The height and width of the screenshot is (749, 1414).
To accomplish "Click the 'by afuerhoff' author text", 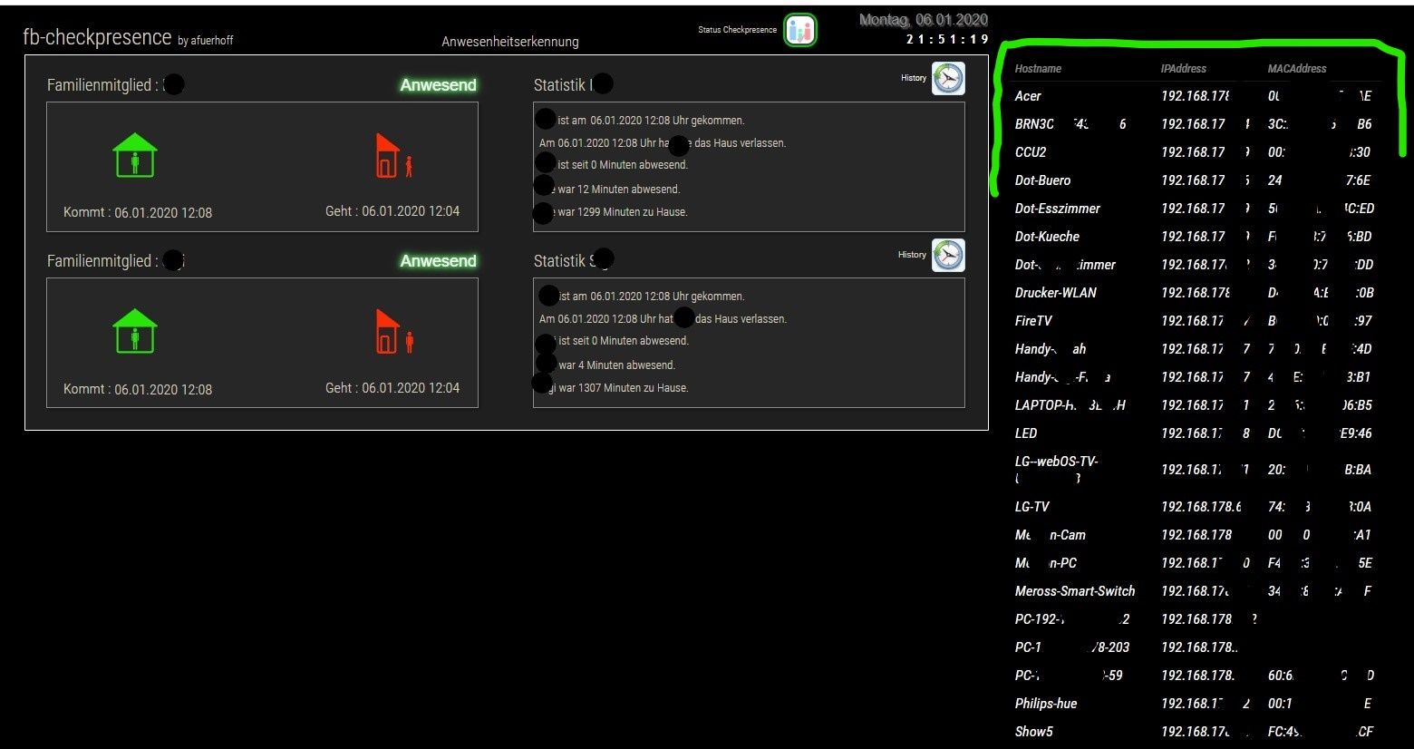I will (206, 41).
